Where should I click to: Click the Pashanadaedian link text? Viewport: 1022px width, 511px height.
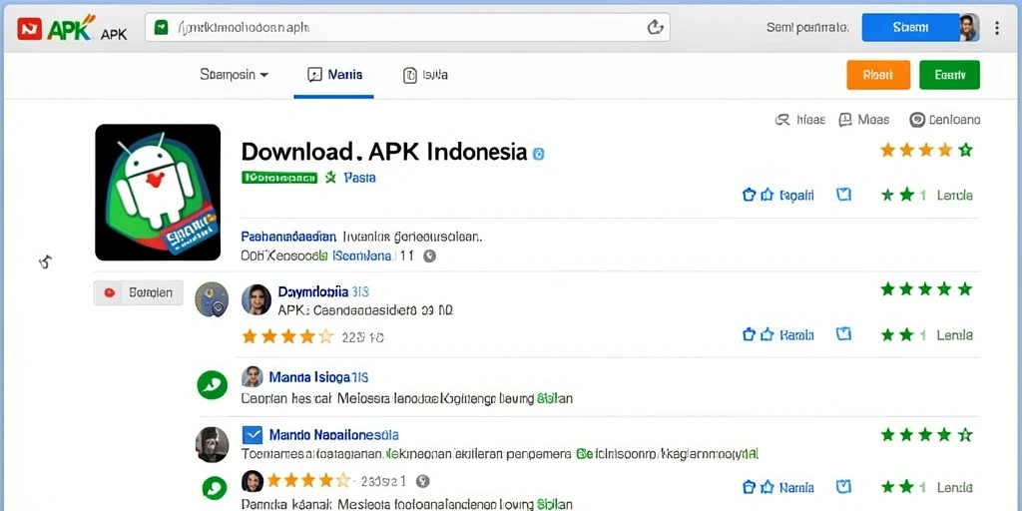(288, 236)
